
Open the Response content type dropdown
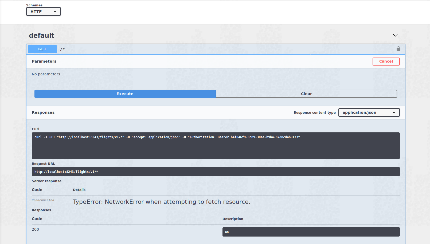click(x=369, y=112)
